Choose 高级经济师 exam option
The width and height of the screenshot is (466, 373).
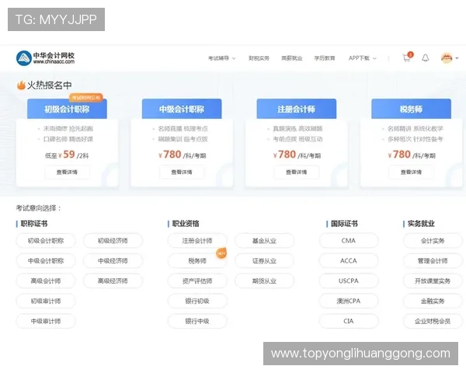tap(113, 281)
